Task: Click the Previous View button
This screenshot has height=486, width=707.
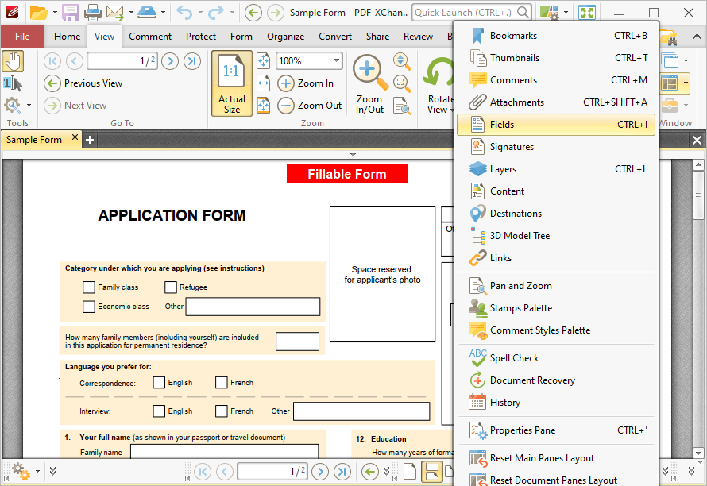Action: (x=83, y=83)
